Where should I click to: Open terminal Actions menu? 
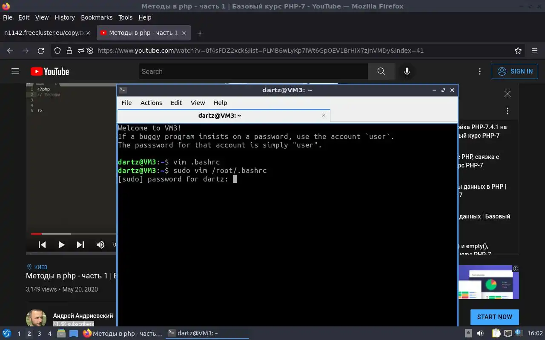(x=151, y=103)
